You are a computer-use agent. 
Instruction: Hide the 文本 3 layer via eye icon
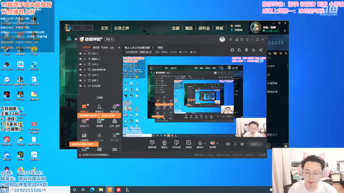coord(81,75)
